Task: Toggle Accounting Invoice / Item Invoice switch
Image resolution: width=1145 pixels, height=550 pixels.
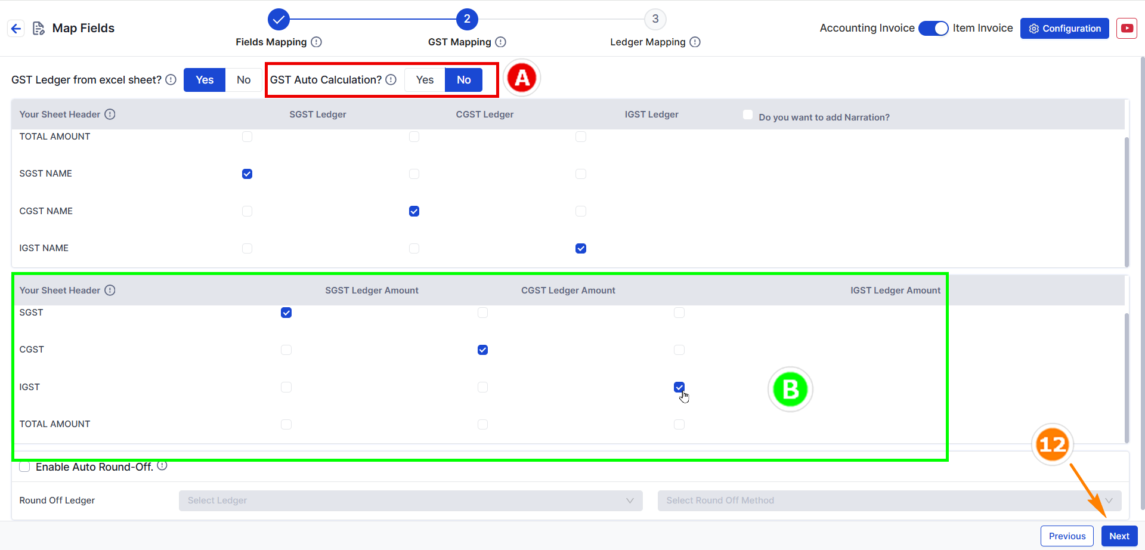Action: pos(933,28)
